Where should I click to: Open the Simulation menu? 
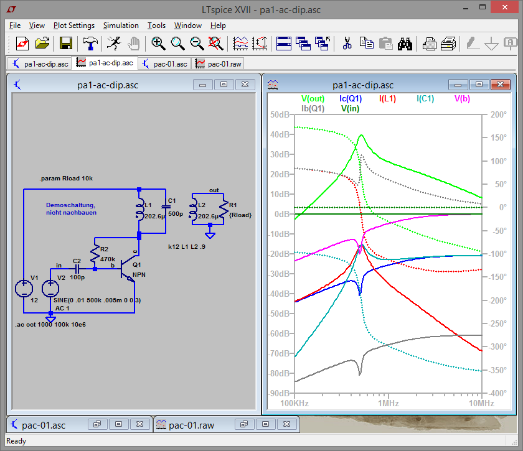(x=121, y=26)
